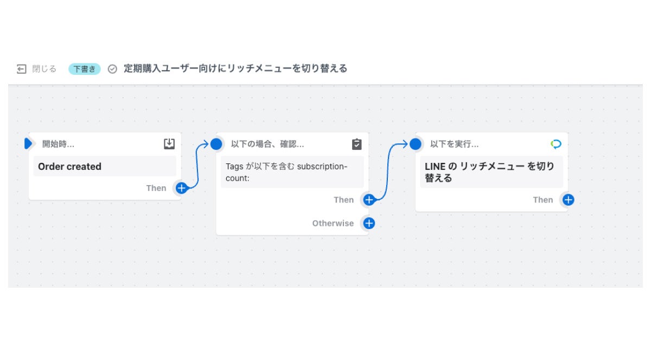Open the Tags subscription-count condition card
651x342 pixels.
[292, 172]
